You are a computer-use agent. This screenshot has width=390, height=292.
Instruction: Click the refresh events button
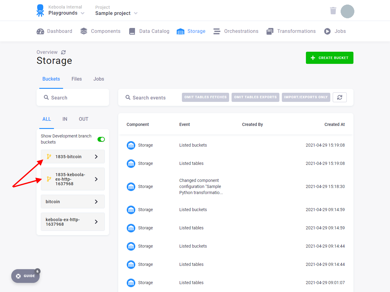point(340,97)
